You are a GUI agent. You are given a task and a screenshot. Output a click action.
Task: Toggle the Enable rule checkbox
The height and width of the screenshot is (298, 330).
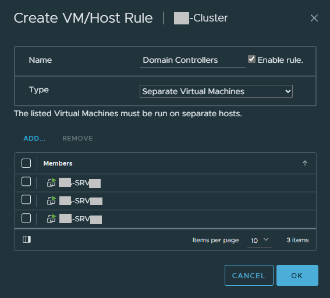(251, 59)
